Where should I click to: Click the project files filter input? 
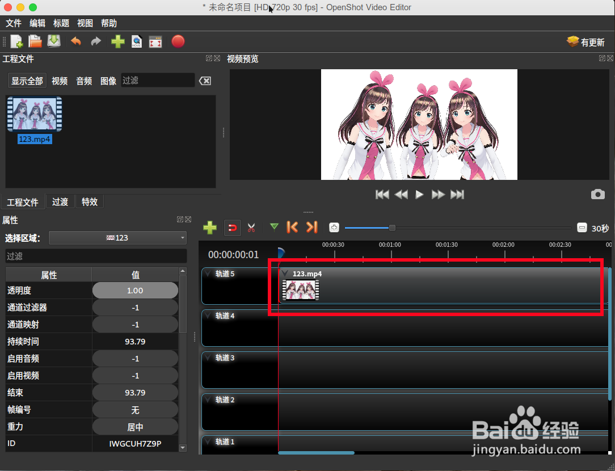pyautogui.click(x=158, y=81)
